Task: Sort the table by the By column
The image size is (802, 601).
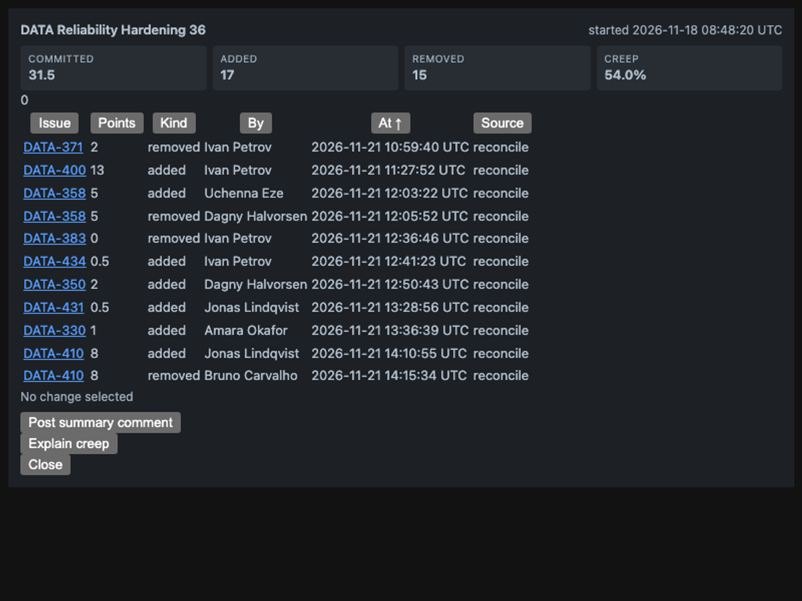Action: pyautogui.click(x=256, y=123)
